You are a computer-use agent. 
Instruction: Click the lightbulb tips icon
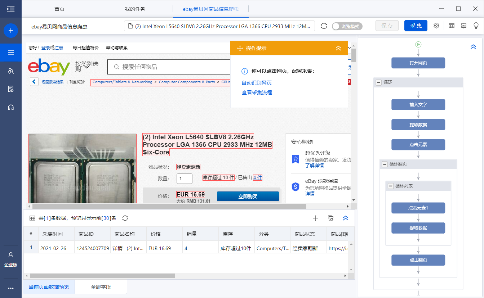point(476,26)
